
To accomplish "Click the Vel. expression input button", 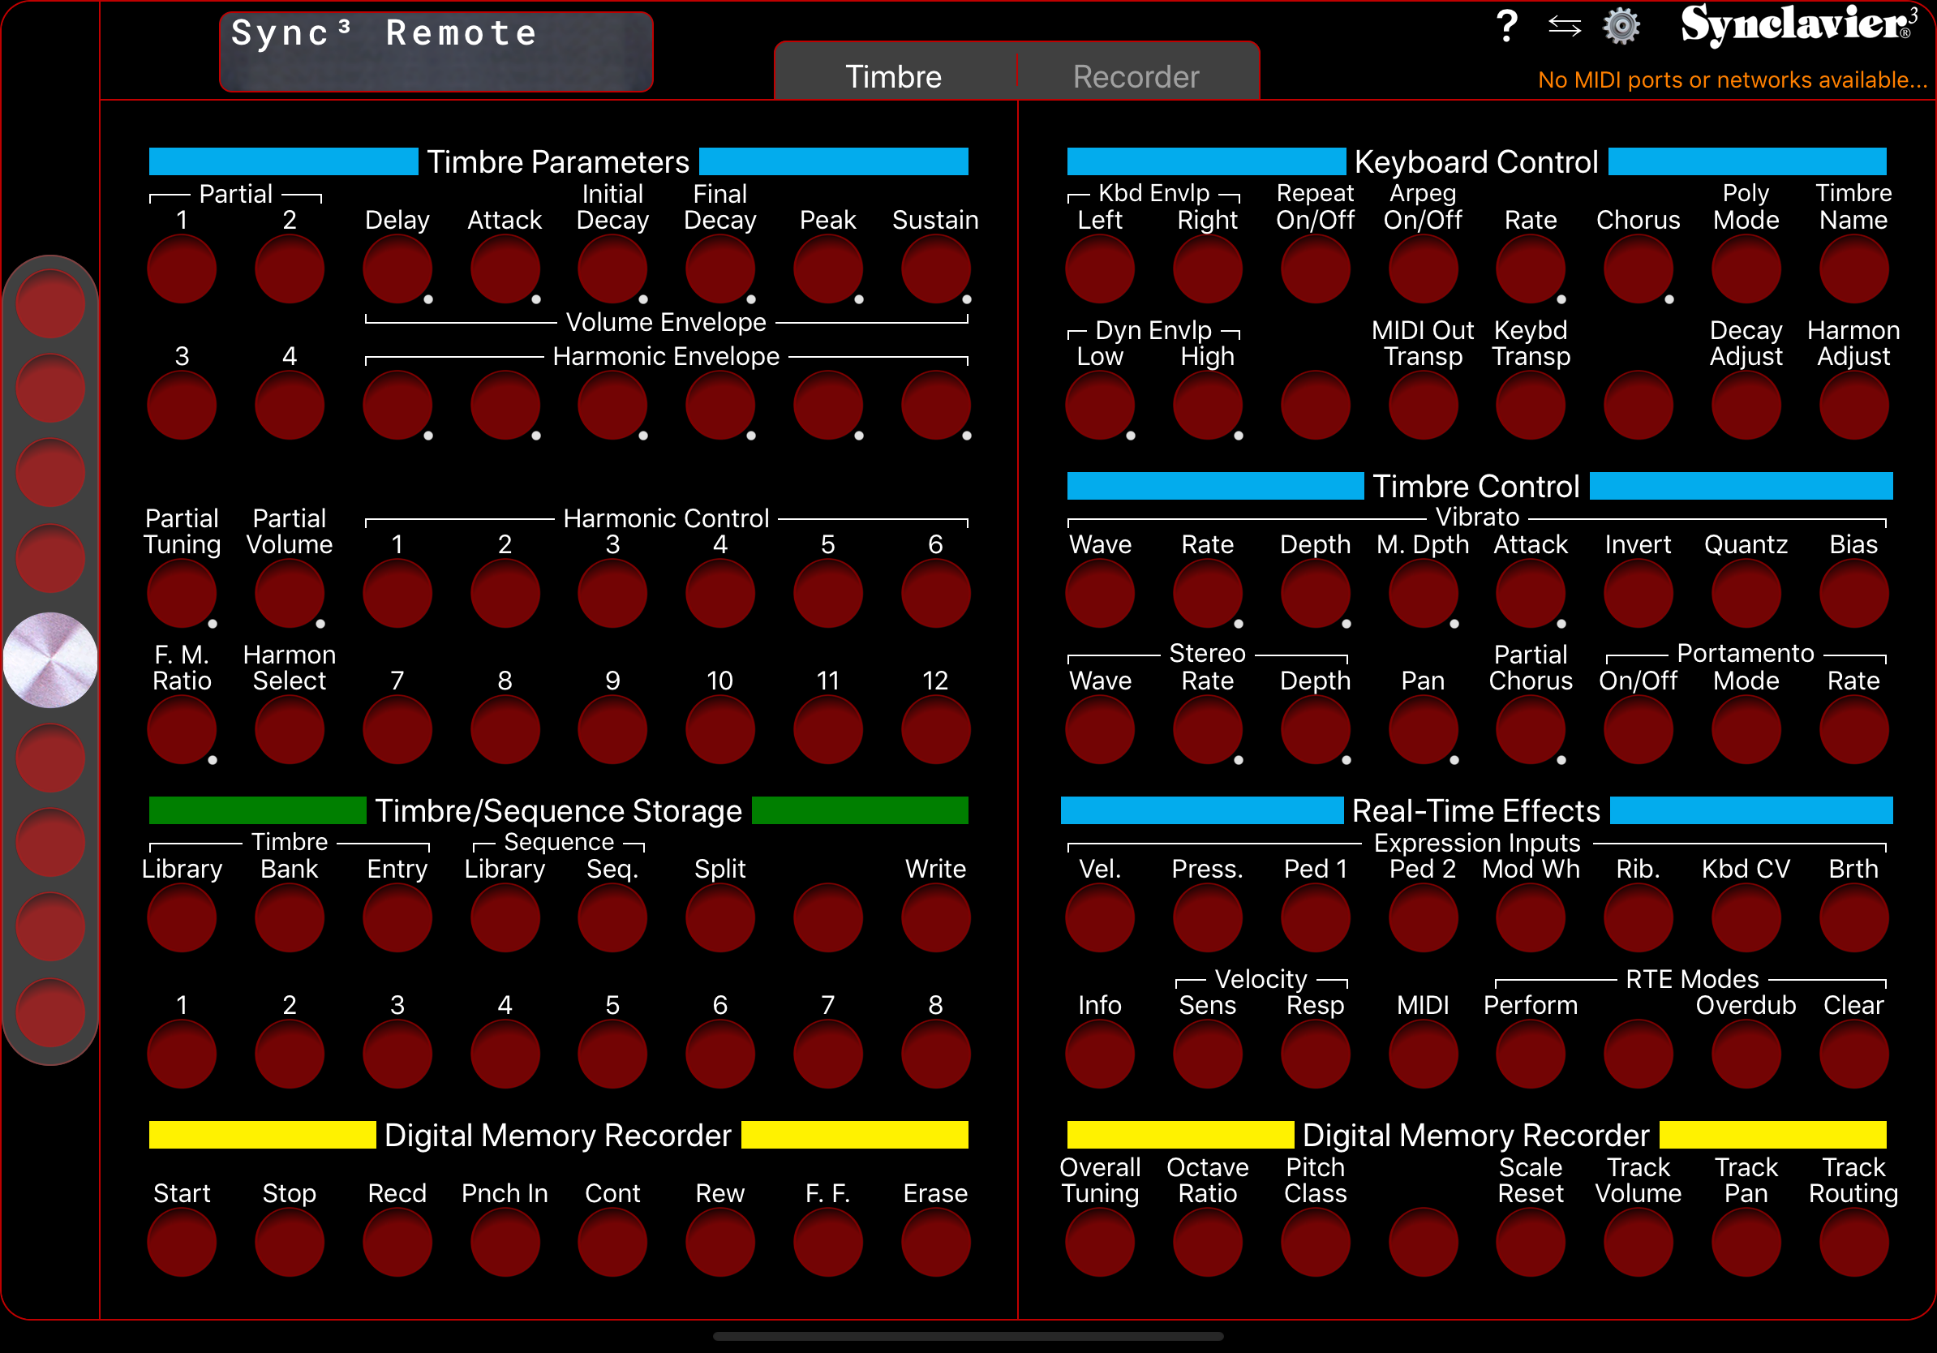I will [x=1100, y=918].
